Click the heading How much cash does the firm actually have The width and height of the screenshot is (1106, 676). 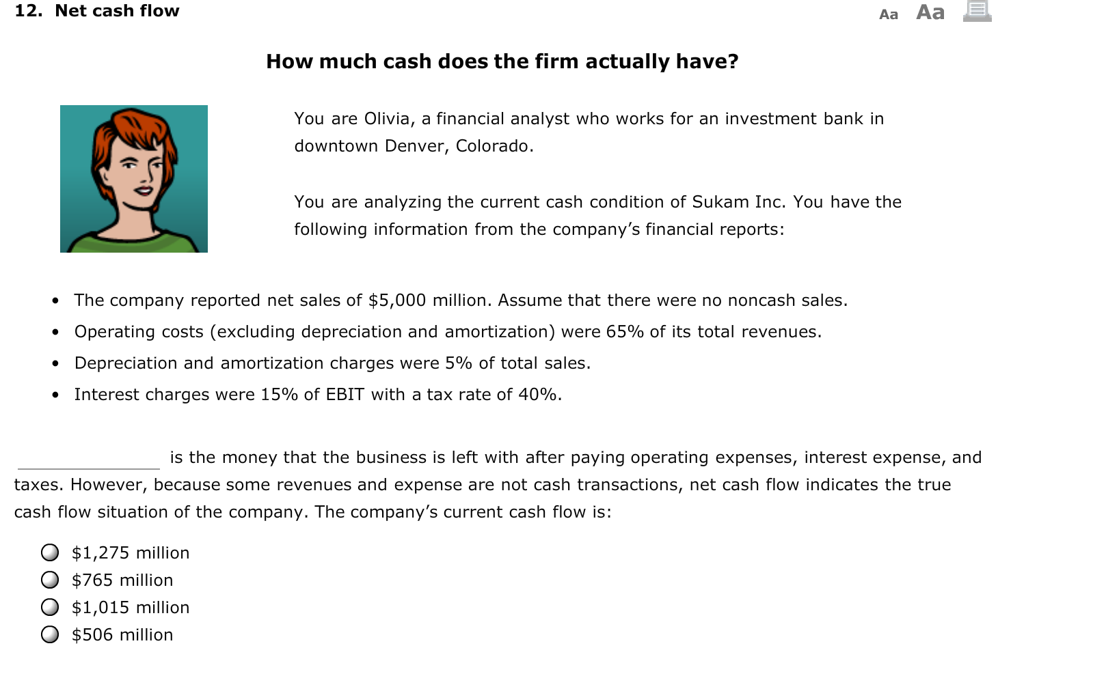[502, 61]
